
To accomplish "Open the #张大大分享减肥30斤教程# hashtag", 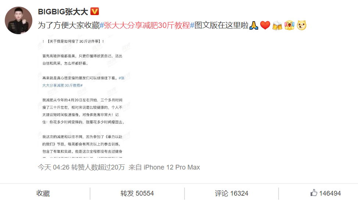I will (x=147, y=25).
